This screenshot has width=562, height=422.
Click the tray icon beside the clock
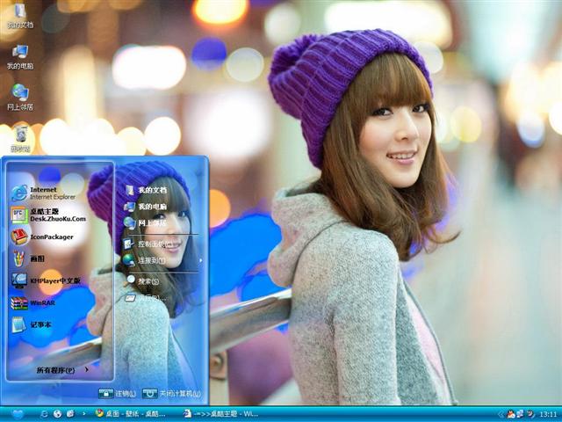click(530, 414)
